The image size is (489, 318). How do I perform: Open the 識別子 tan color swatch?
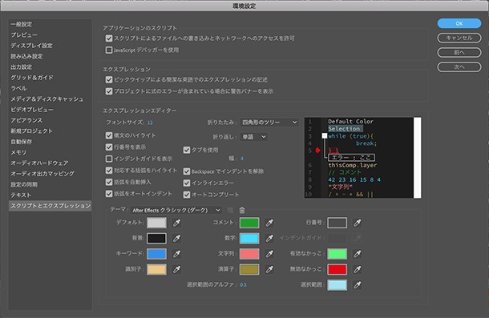pos(156,269)
